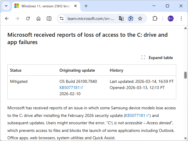Translate this page icon

[x=121, y=19]
